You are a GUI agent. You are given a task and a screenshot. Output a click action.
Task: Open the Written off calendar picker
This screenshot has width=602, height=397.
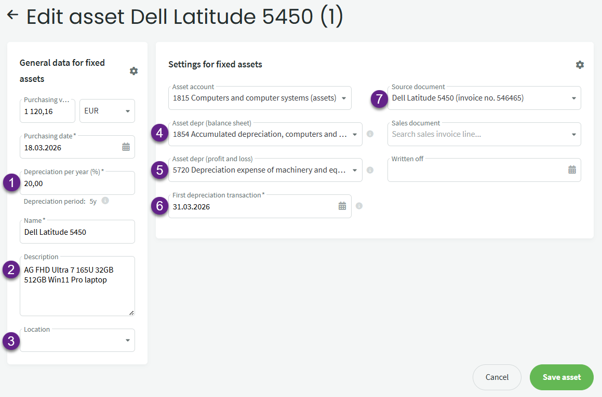tap(572, 170)
